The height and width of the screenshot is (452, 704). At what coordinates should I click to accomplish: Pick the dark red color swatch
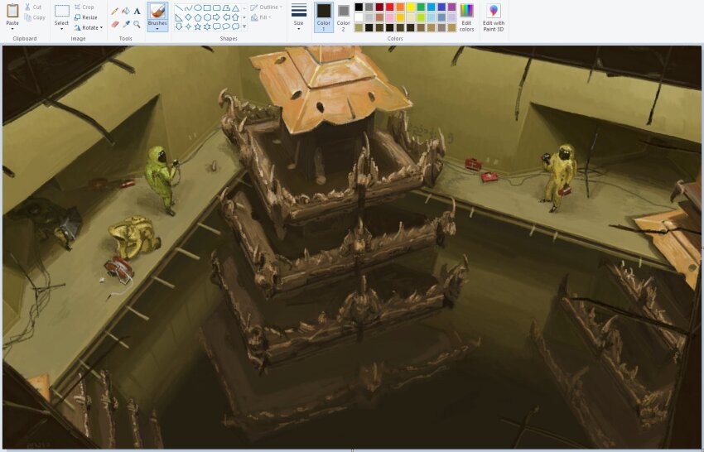(x=379, y=7)
